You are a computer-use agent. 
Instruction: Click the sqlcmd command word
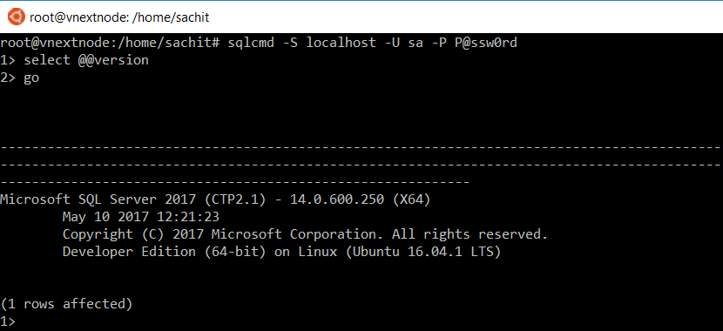point(251,43)
